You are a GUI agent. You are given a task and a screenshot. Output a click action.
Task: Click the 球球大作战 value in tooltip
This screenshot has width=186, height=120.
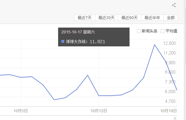[97, 42]
